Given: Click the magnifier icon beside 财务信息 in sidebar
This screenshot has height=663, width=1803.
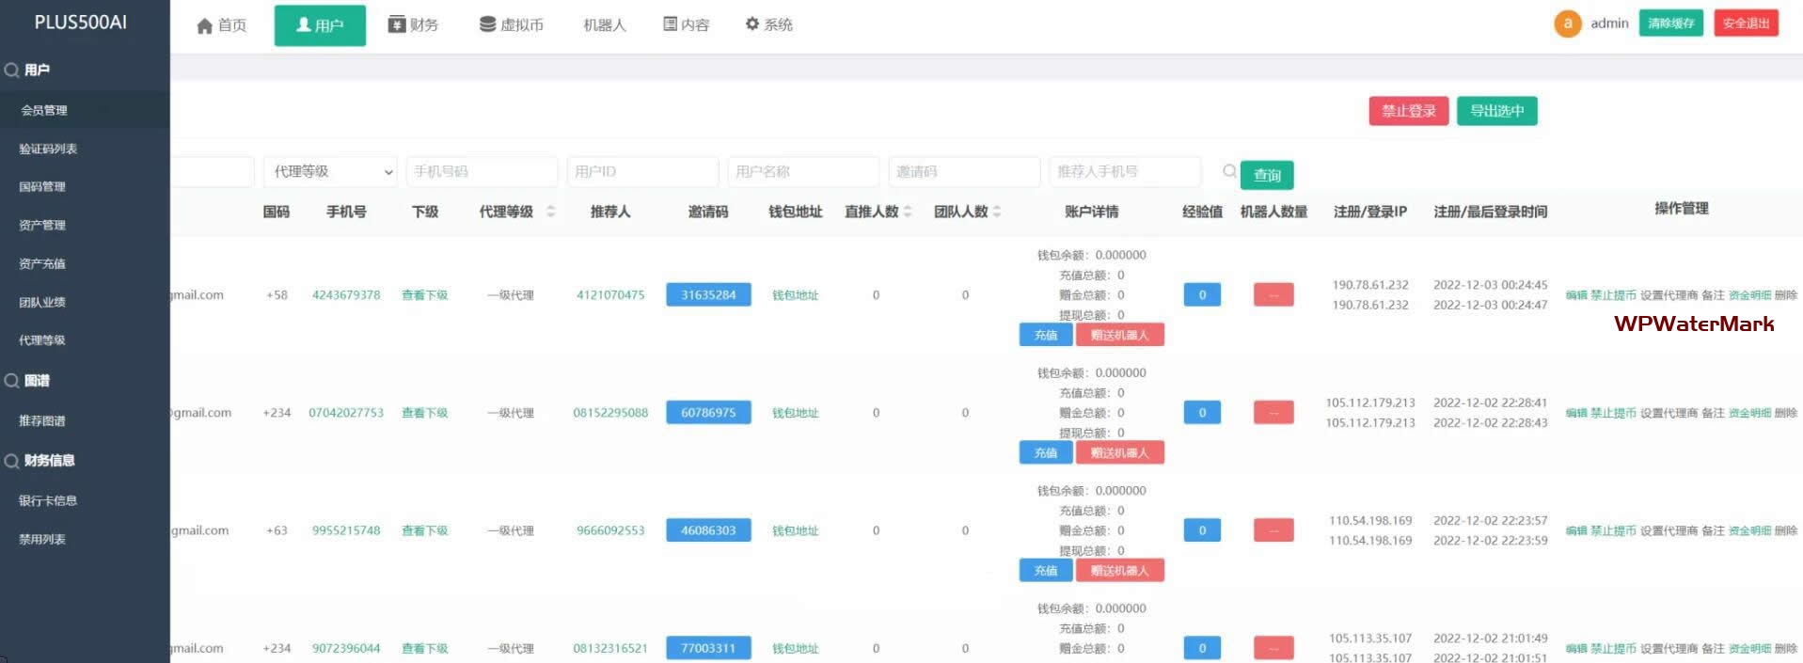Looking at the screenshot, I should [x=11, y=461].
